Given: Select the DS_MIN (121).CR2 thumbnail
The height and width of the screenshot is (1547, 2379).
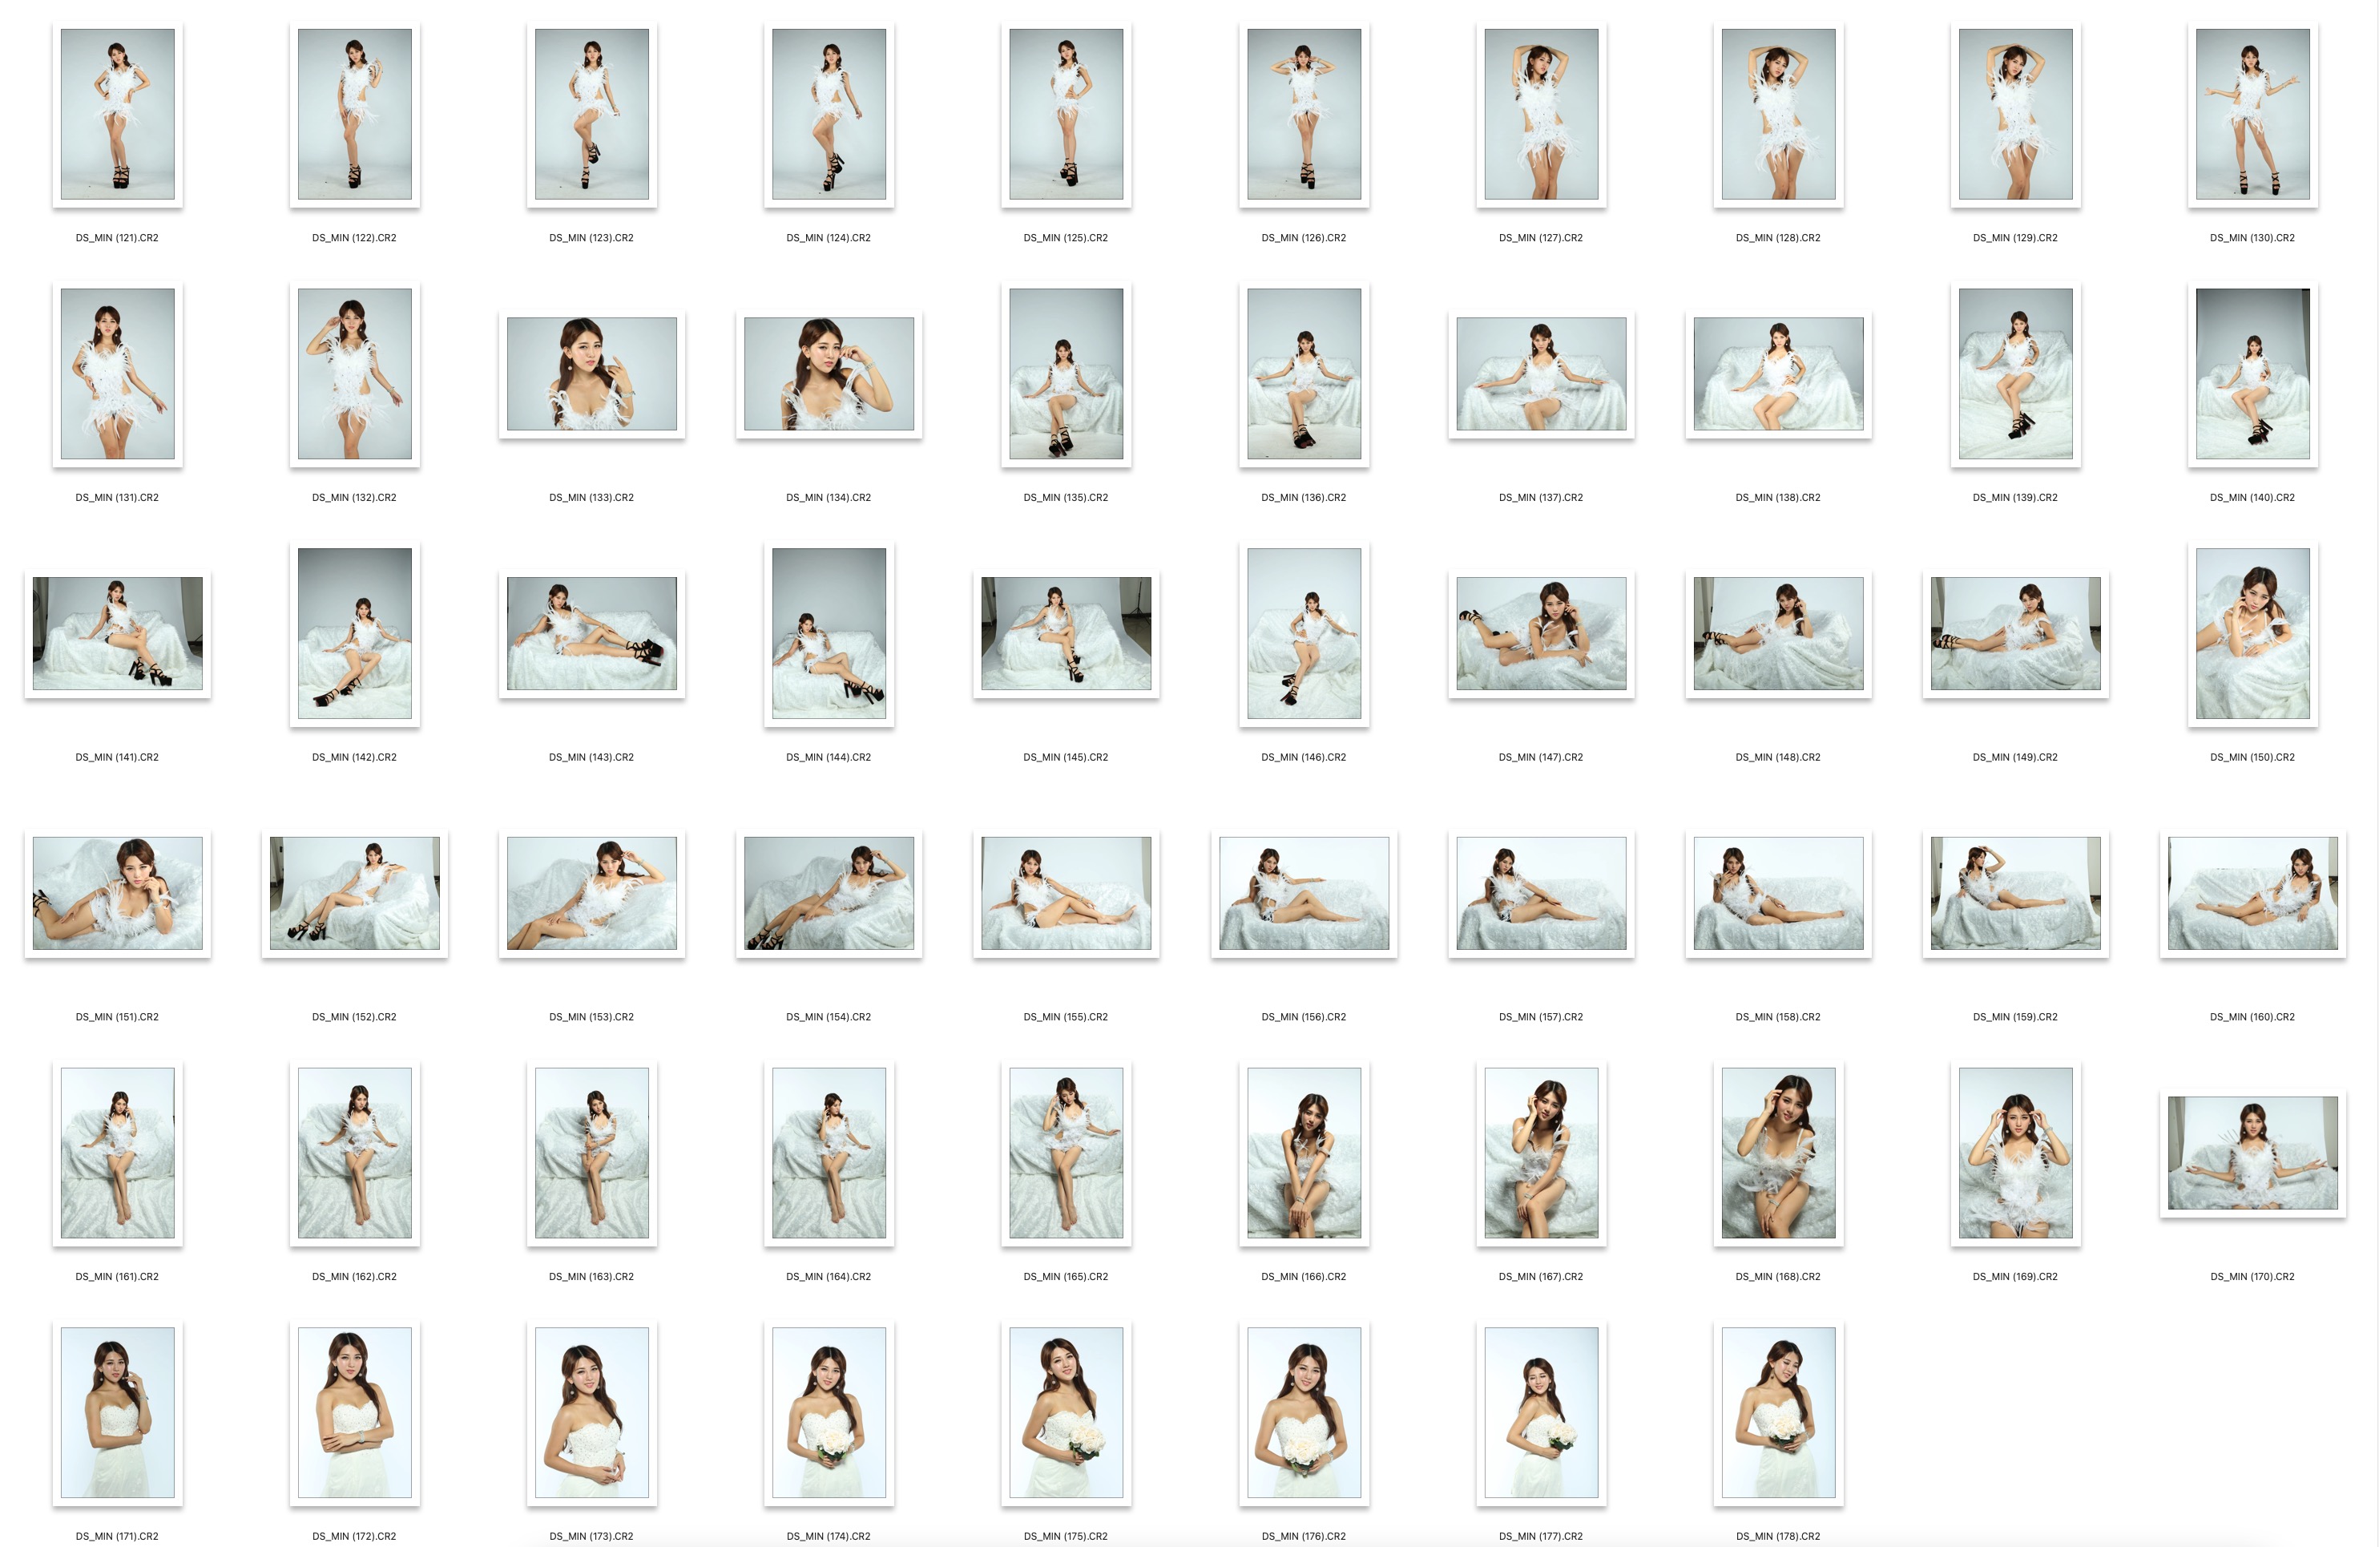Looking at the screenshot, I should pos(117,113).
